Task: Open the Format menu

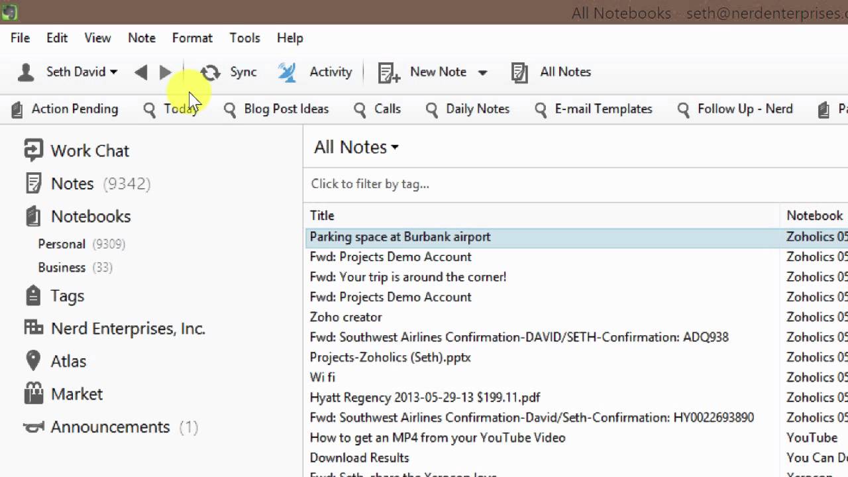Action: 192,38
